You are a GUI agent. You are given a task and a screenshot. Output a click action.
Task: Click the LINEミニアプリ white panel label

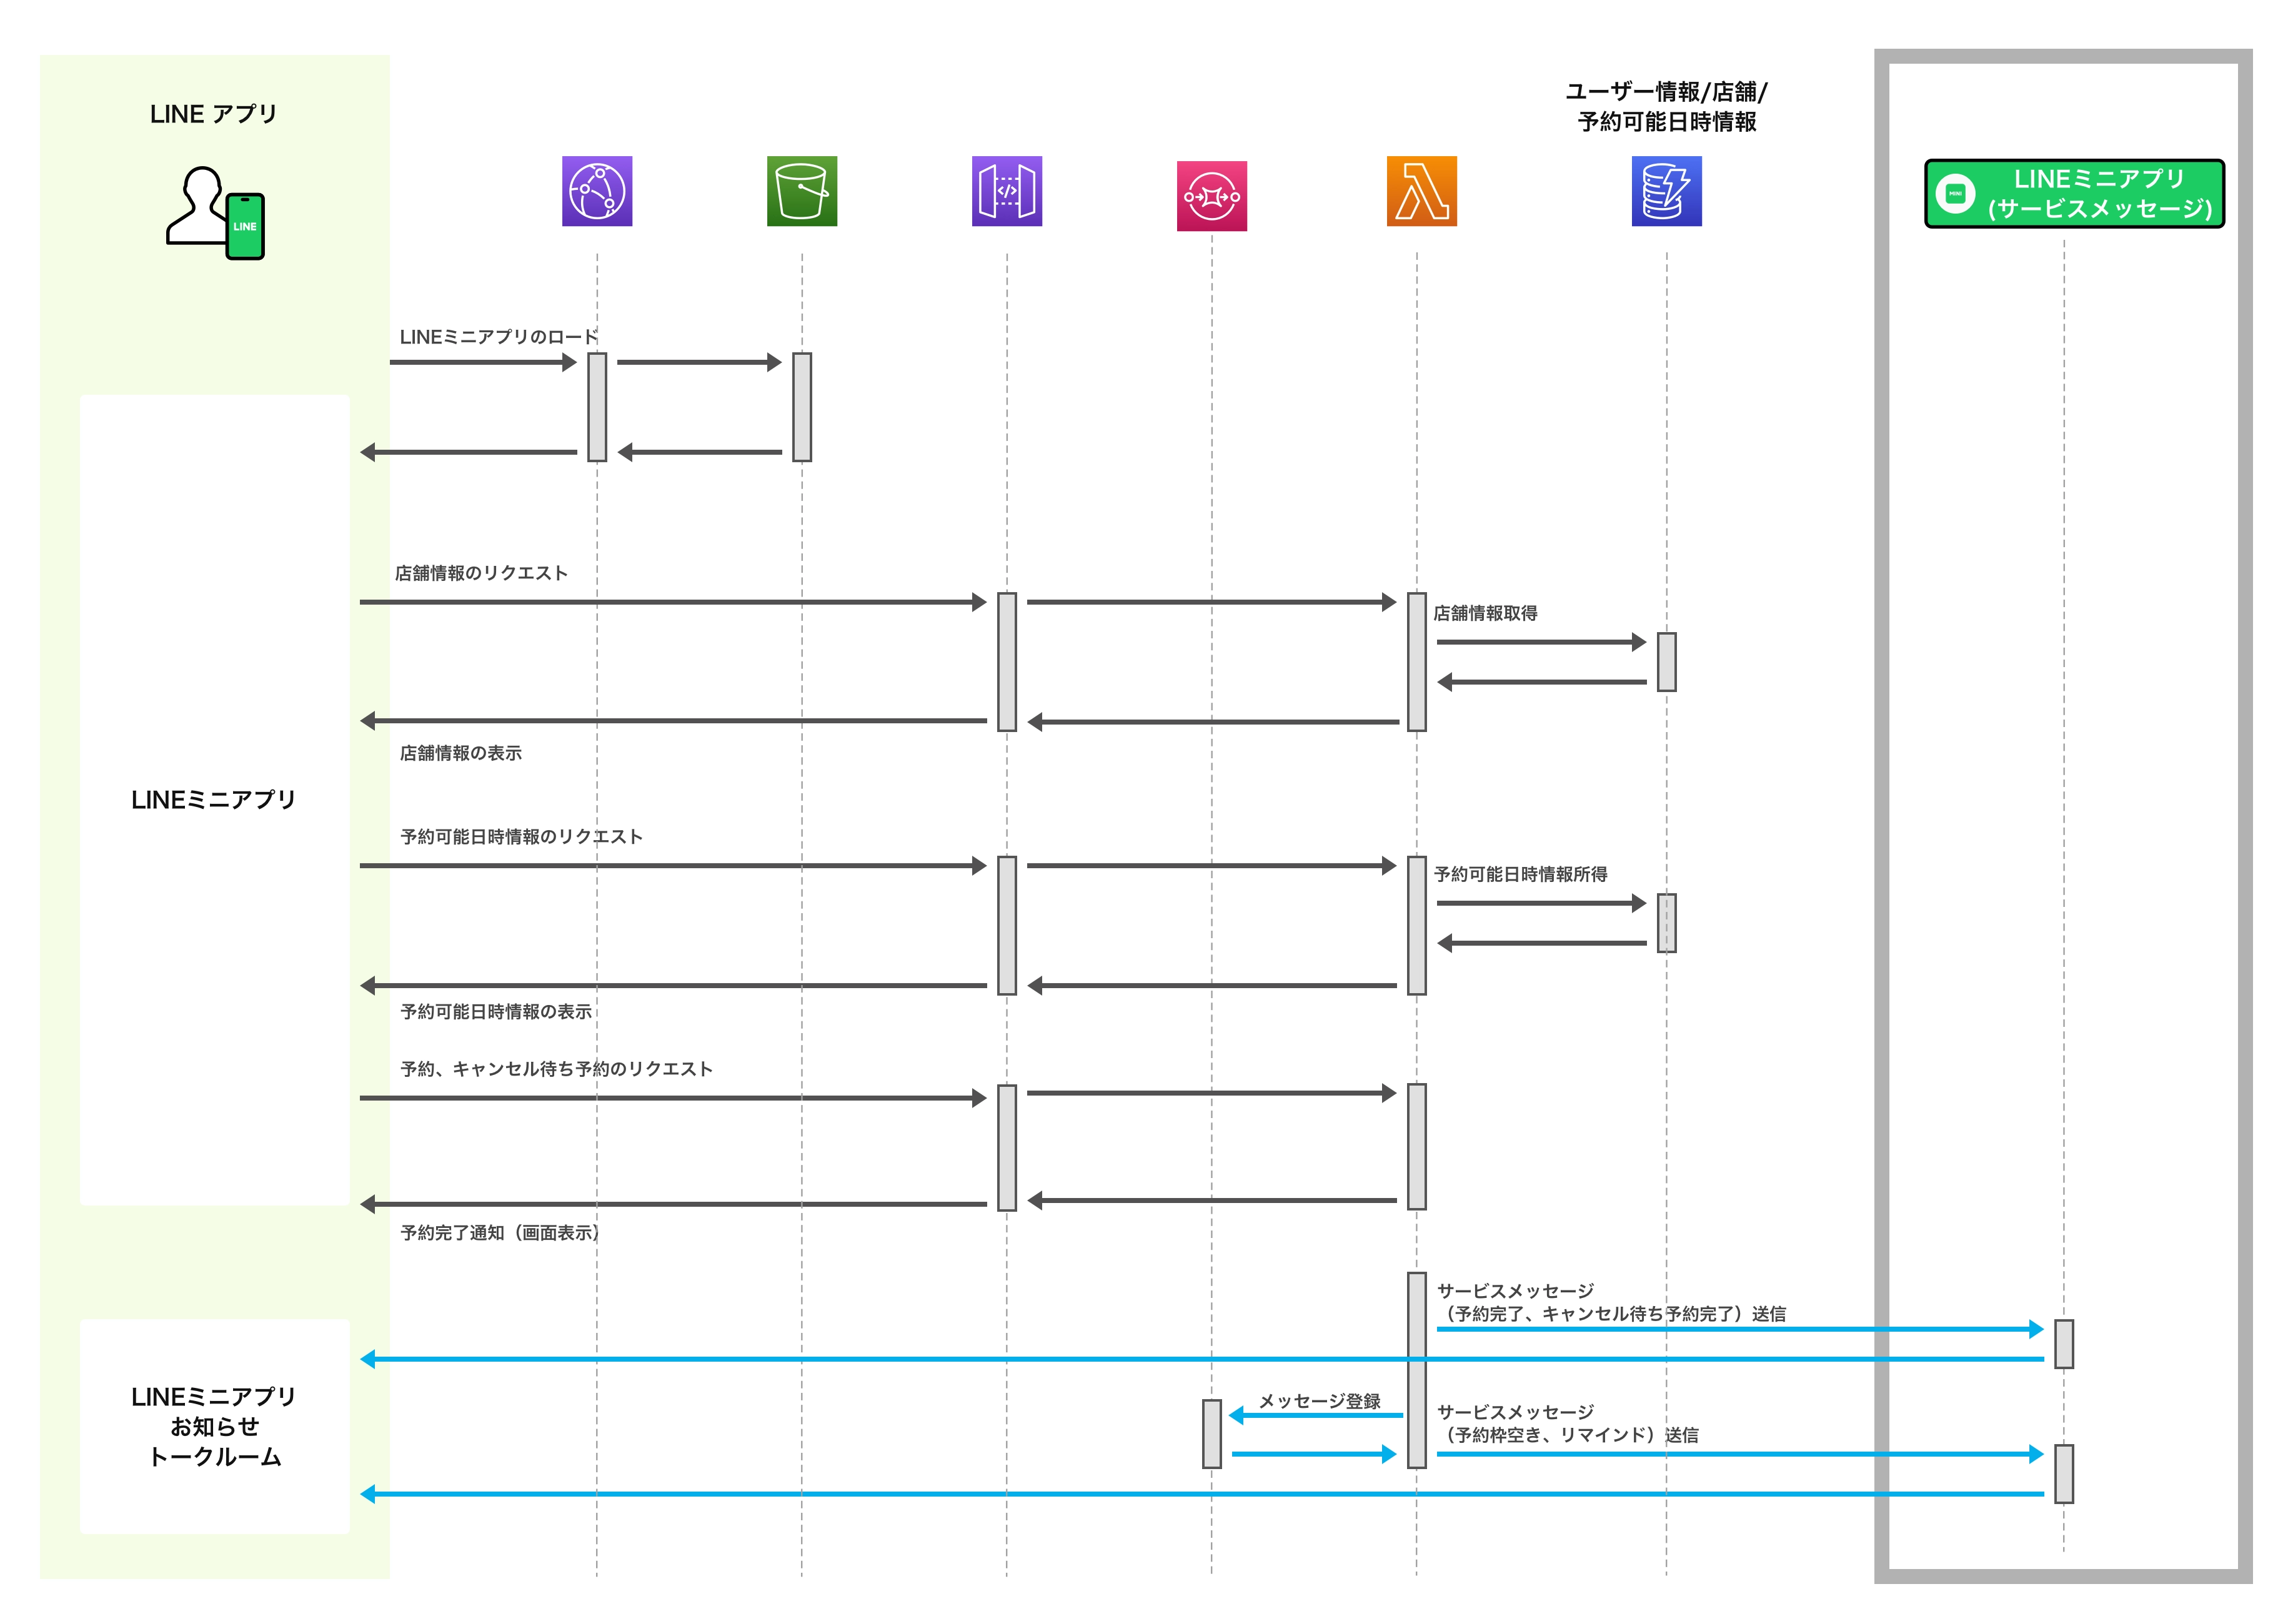[x=213, y=799]
